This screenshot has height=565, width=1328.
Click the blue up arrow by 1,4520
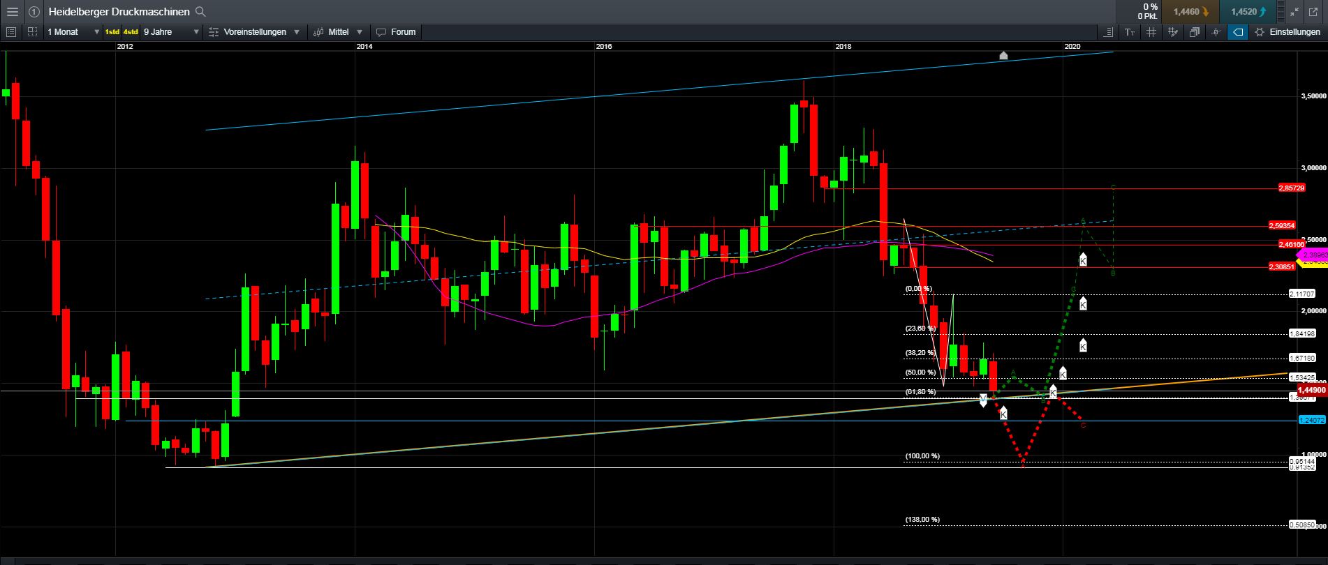1263,12
